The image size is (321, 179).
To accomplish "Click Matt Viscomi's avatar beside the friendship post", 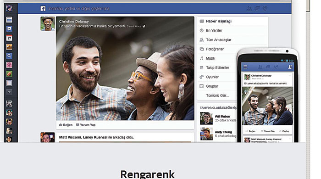I will 48,137.
